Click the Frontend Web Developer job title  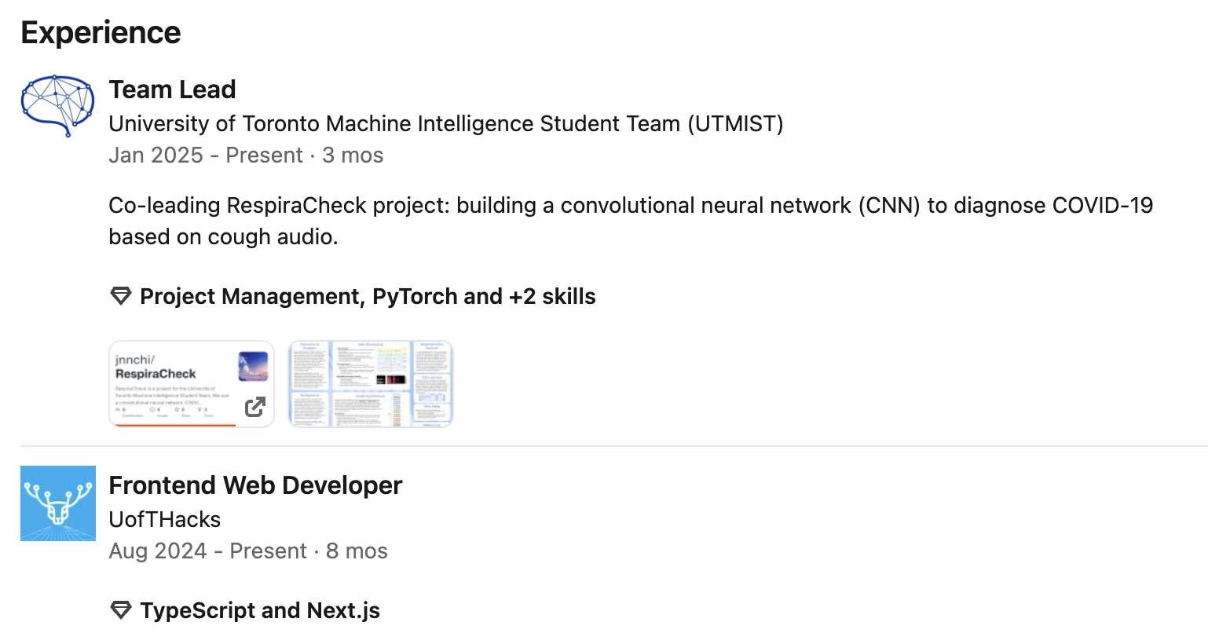point(255,485)
